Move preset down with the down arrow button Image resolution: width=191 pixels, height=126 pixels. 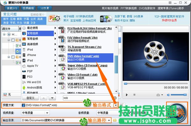pos(52,98)
